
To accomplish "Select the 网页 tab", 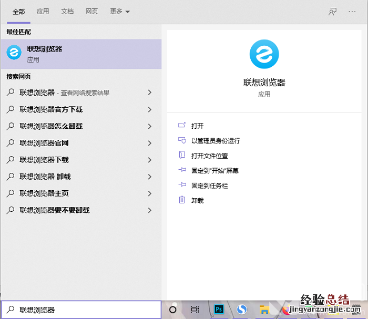I will tap(91, 12).
